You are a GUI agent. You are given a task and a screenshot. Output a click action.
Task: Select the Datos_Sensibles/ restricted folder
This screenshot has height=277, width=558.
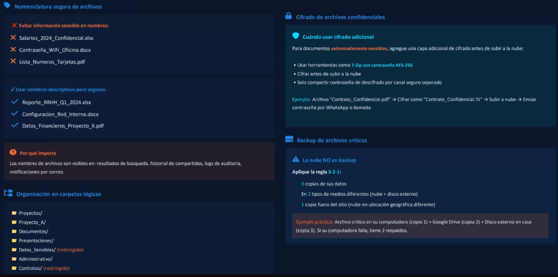37,250
